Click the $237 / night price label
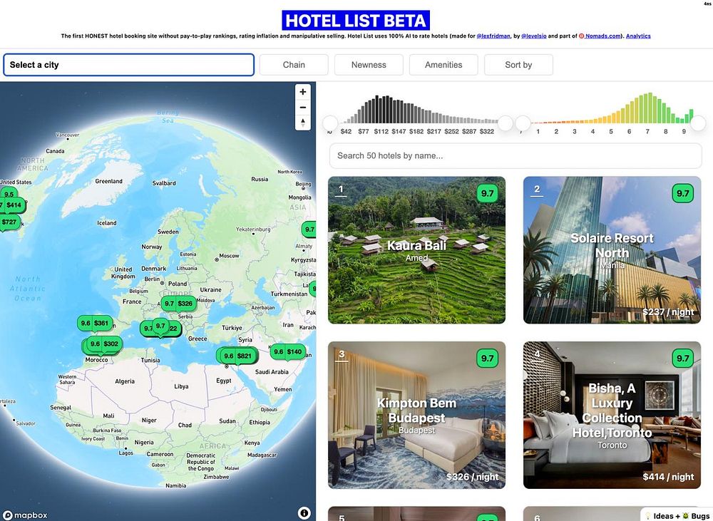This screenshot has height=521, width=713. [668, 312]
